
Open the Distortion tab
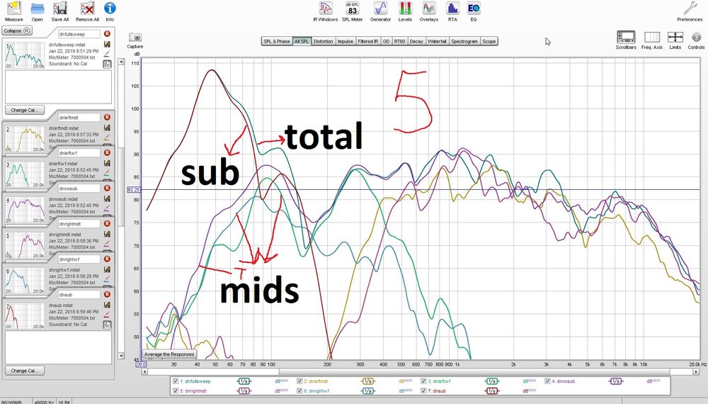(x=324, y=41)
